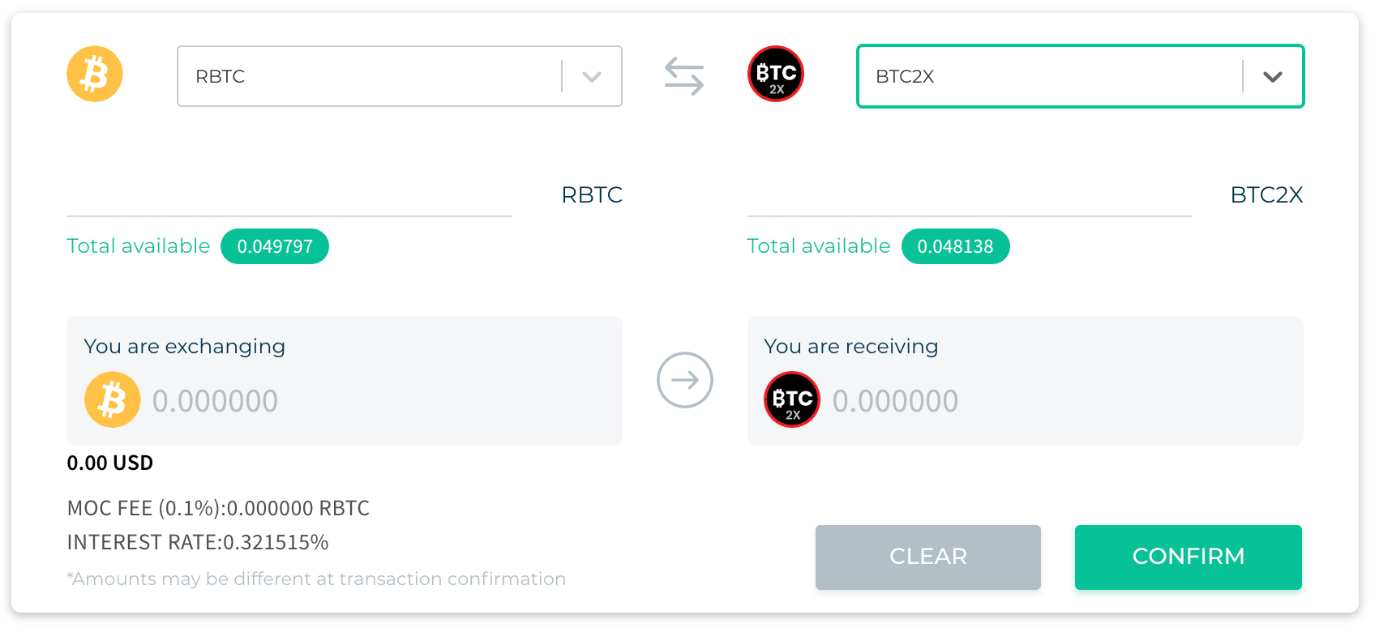Click the 0.000000 exchanging amount value

tap(215, 401)
